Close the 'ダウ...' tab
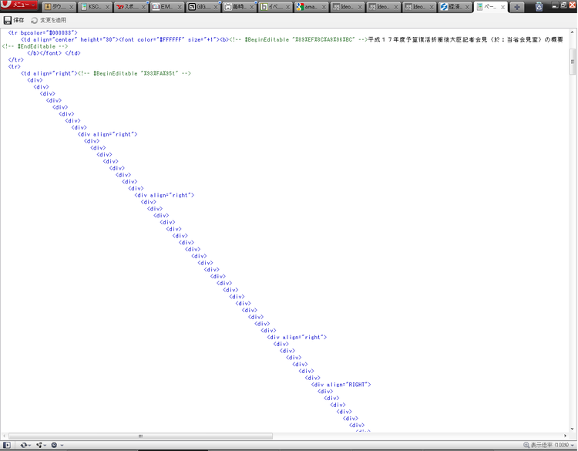 [71, 7]
